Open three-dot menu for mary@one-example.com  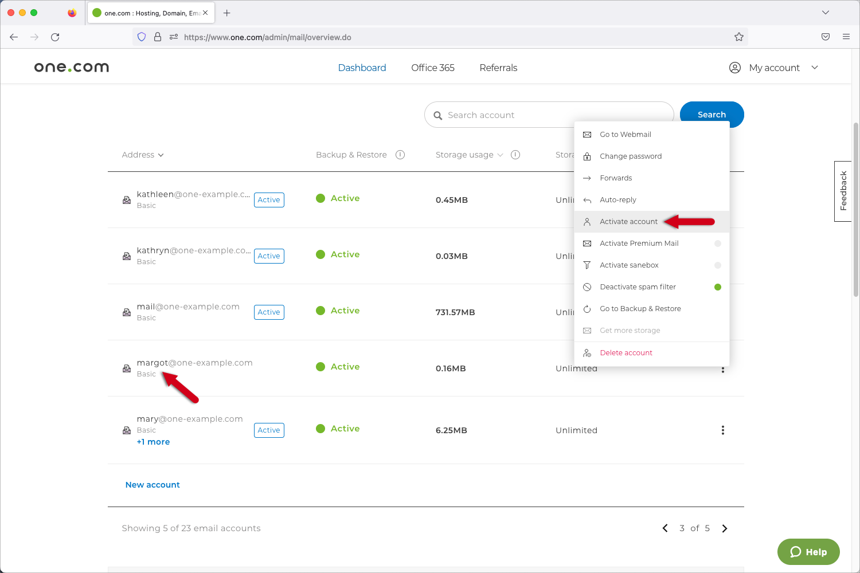(x=722, y=430)
